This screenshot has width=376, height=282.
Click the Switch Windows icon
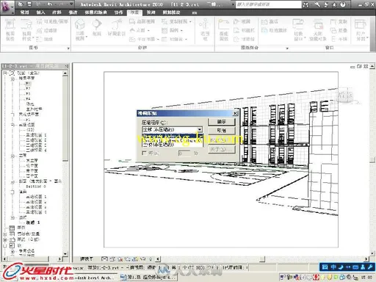(298, 24)
